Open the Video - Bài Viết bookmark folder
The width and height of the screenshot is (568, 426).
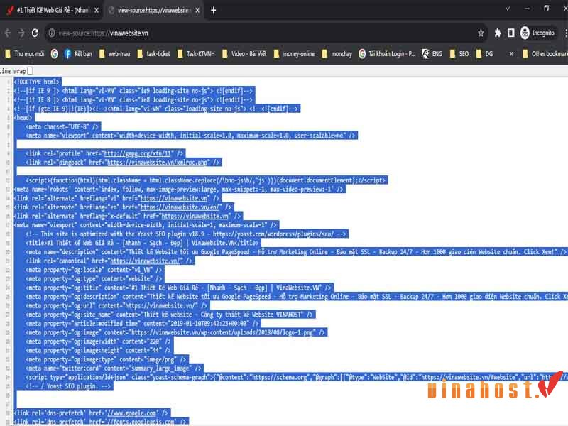point(244,54)
